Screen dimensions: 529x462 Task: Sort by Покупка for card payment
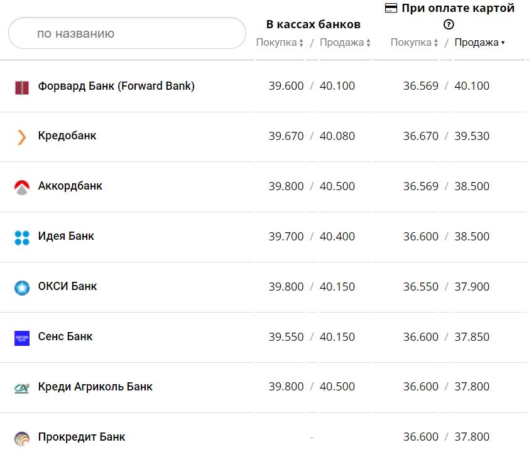pos(415,43)
